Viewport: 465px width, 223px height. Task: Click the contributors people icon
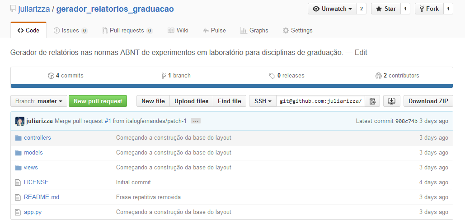click(378, 76)
